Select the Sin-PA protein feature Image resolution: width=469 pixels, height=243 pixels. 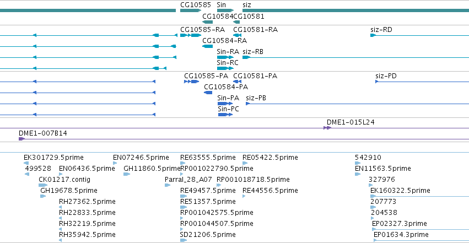pyautogui.click(x=225, y=104)
